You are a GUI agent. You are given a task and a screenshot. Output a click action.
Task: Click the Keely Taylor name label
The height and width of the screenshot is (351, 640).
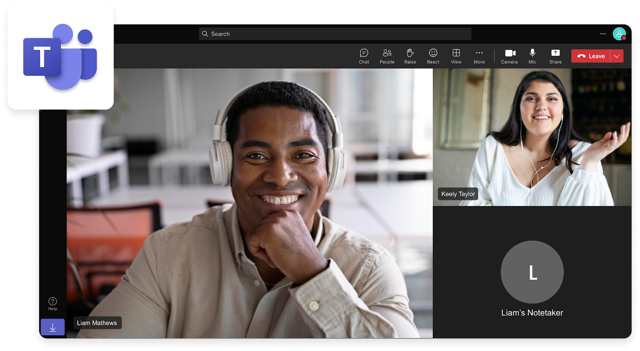(x=458, y=194)
